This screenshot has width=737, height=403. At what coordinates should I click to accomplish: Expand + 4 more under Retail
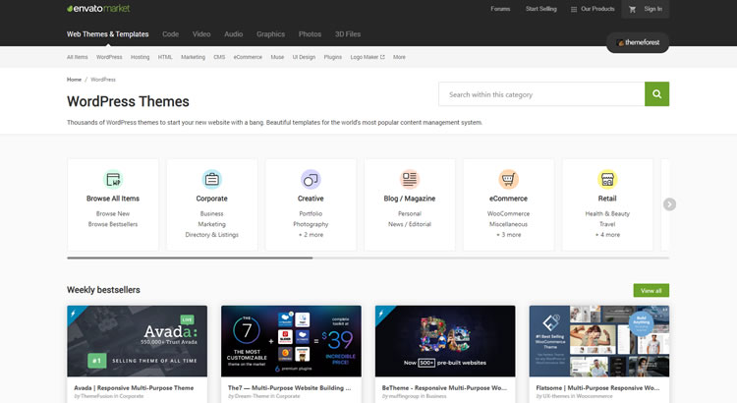[607, 235]
